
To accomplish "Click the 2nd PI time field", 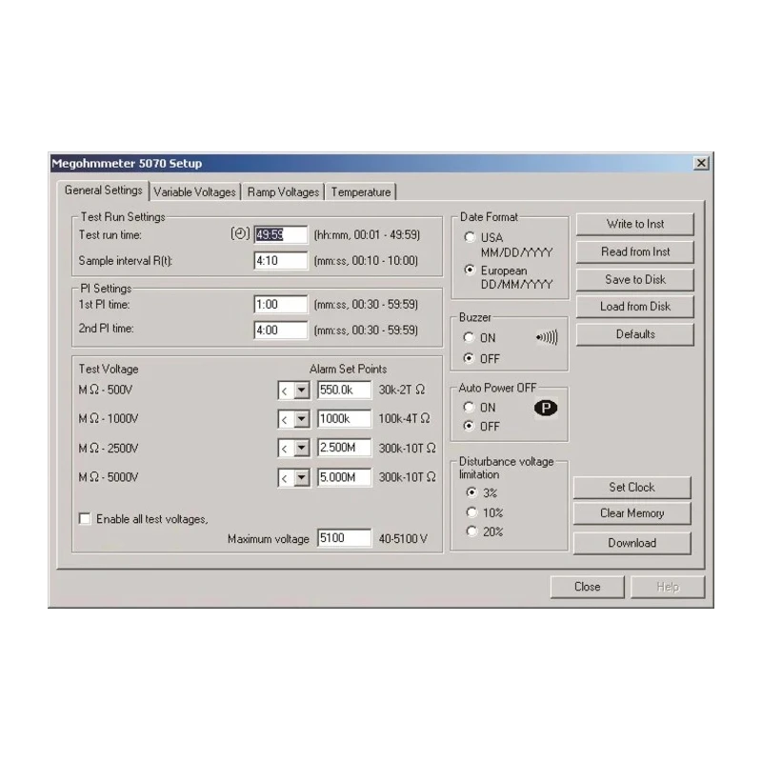I will pyautogui.click(x=280, y=330).
